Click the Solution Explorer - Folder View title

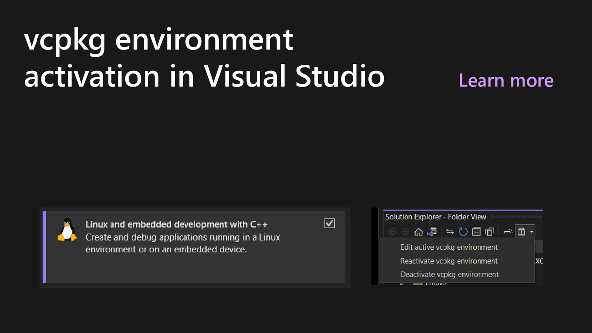click(436, 217)
